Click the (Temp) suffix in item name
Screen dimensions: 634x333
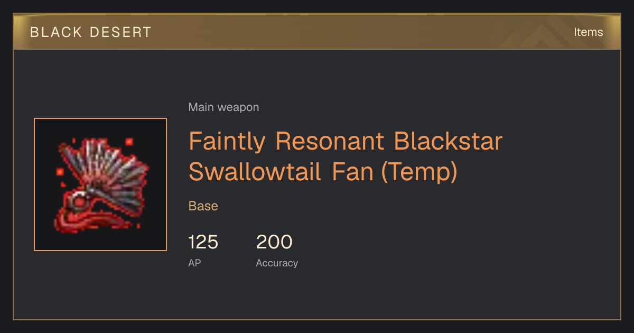(x=419, y=172)
